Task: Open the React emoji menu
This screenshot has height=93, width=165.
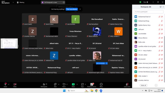Action: 64,85
